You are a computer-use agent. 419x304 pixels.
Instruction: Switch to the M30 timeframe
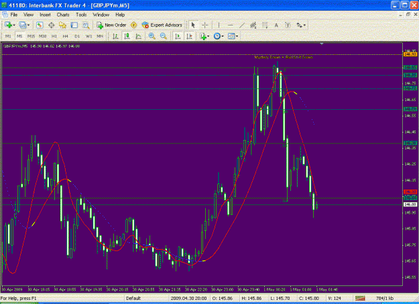click(42, 36)
